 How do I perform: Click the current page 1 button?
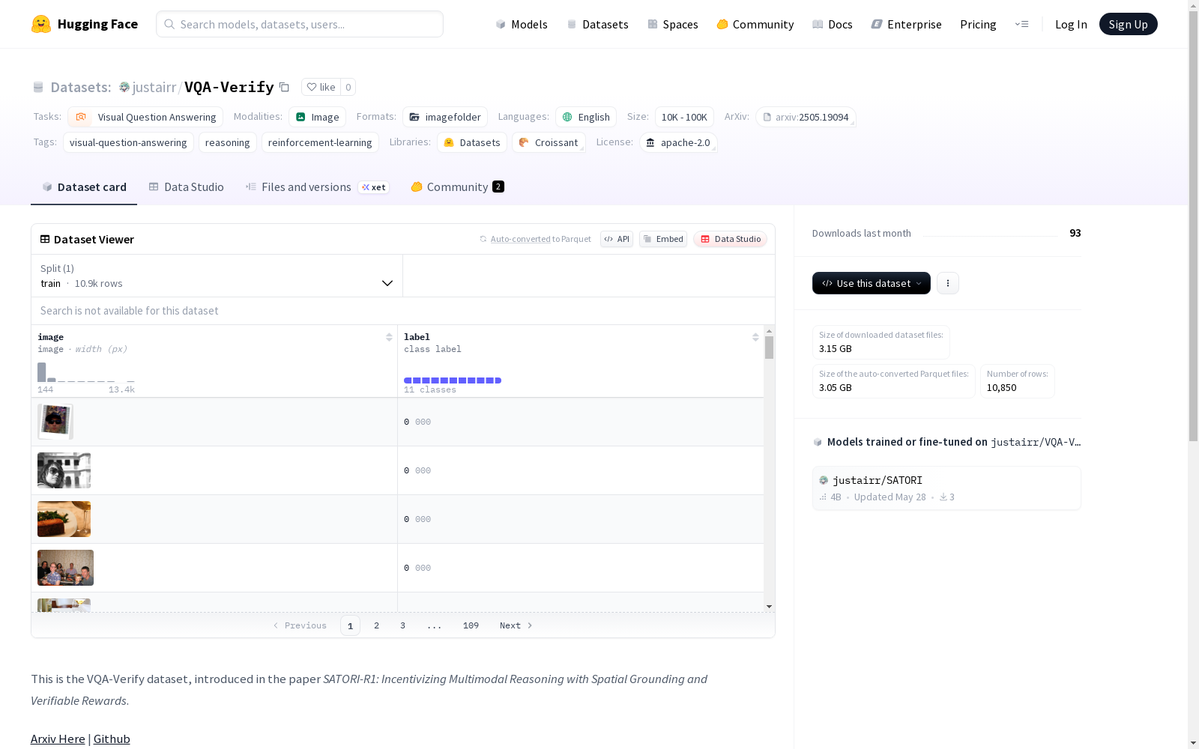point(350,625)
